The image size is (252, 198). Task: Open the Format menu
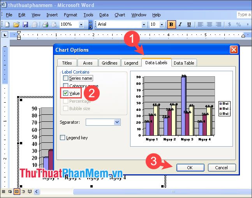[70, 15]
